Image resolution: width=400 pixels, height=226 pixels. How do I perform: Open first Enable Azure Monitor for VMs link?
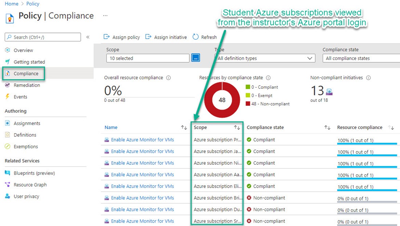pyautogui.click(x=142, y=140)
